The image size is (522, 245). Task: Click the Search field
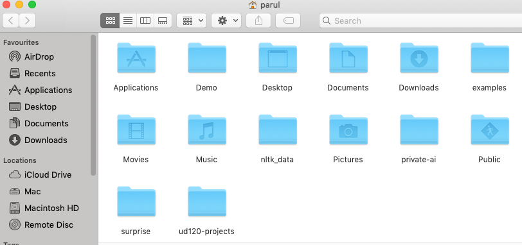click(420, 21)
